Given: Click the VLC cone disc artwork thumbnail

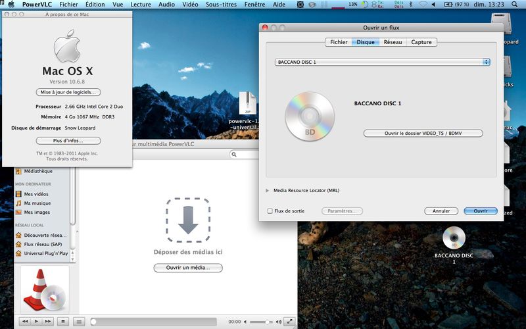Looking at the screenshot, I should coord(45,290).
